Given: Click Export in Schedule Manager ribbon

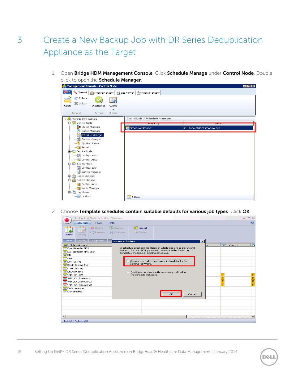Looking at the screenshot, I should coord(140,232).
